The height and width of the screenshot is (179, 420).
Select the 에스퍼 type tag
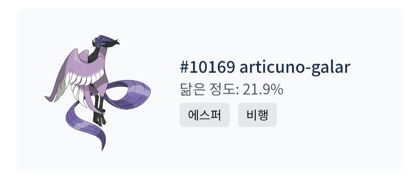click(205, 115)
